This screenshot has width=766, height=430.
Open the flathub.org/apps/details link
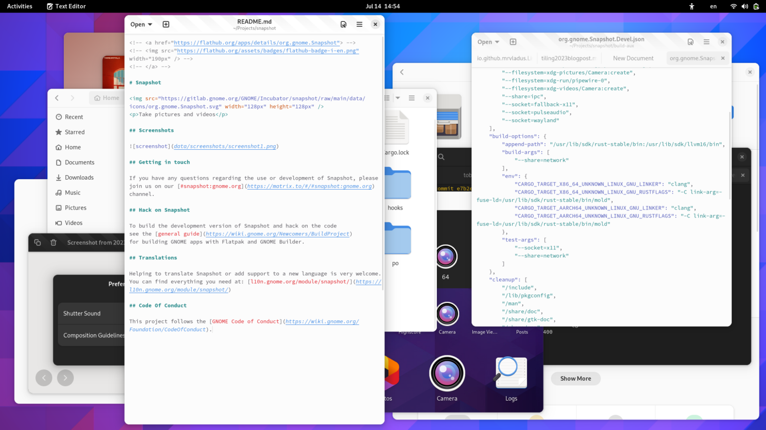256,43
